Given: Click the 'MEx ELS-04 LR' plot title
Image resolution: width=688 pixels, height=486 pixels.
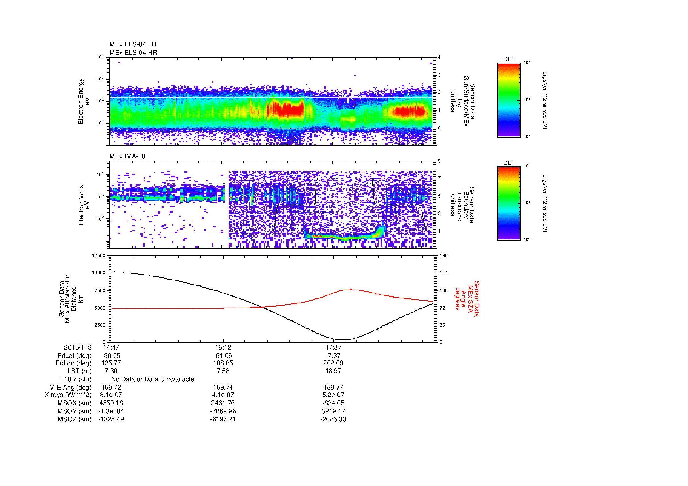Looking at the screenshot, I should (133, 44).
